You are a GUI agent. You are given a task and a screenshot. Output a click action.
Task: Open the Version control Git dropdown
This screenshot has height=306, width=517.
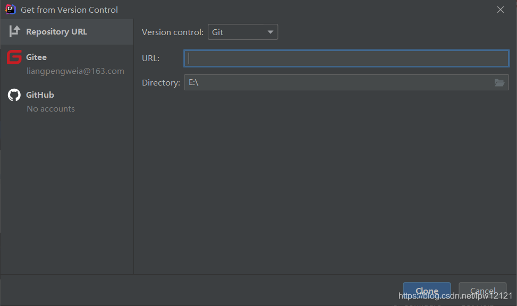tap(243, 32)
